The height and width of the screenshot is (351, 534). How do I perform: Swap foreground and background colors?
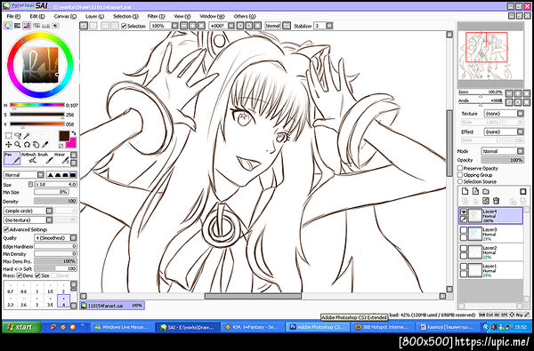click(x=74, y=133)
